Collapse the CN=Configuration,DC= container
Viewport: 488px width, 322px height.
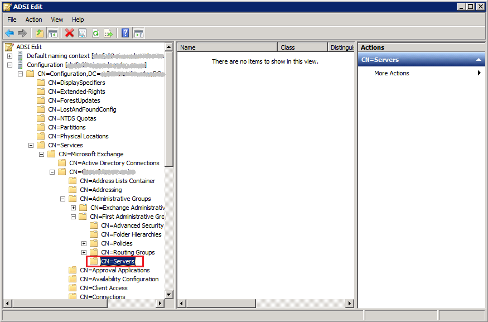tap(20, 74)
